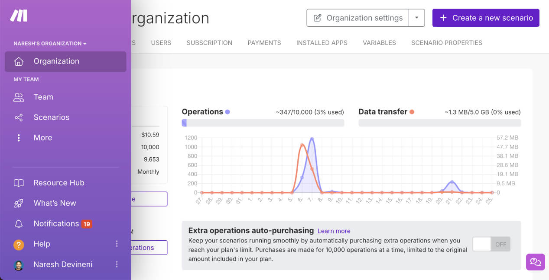Image resolution: width=549 pixels, height=280 pixels.
Task: Click the Naresh Devineni profile avatar
Action: (x=19, y=264)
